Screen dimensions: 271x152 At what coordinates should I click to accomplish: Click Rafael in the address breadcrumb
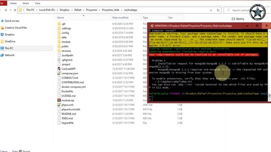click(x=78, y=10)
